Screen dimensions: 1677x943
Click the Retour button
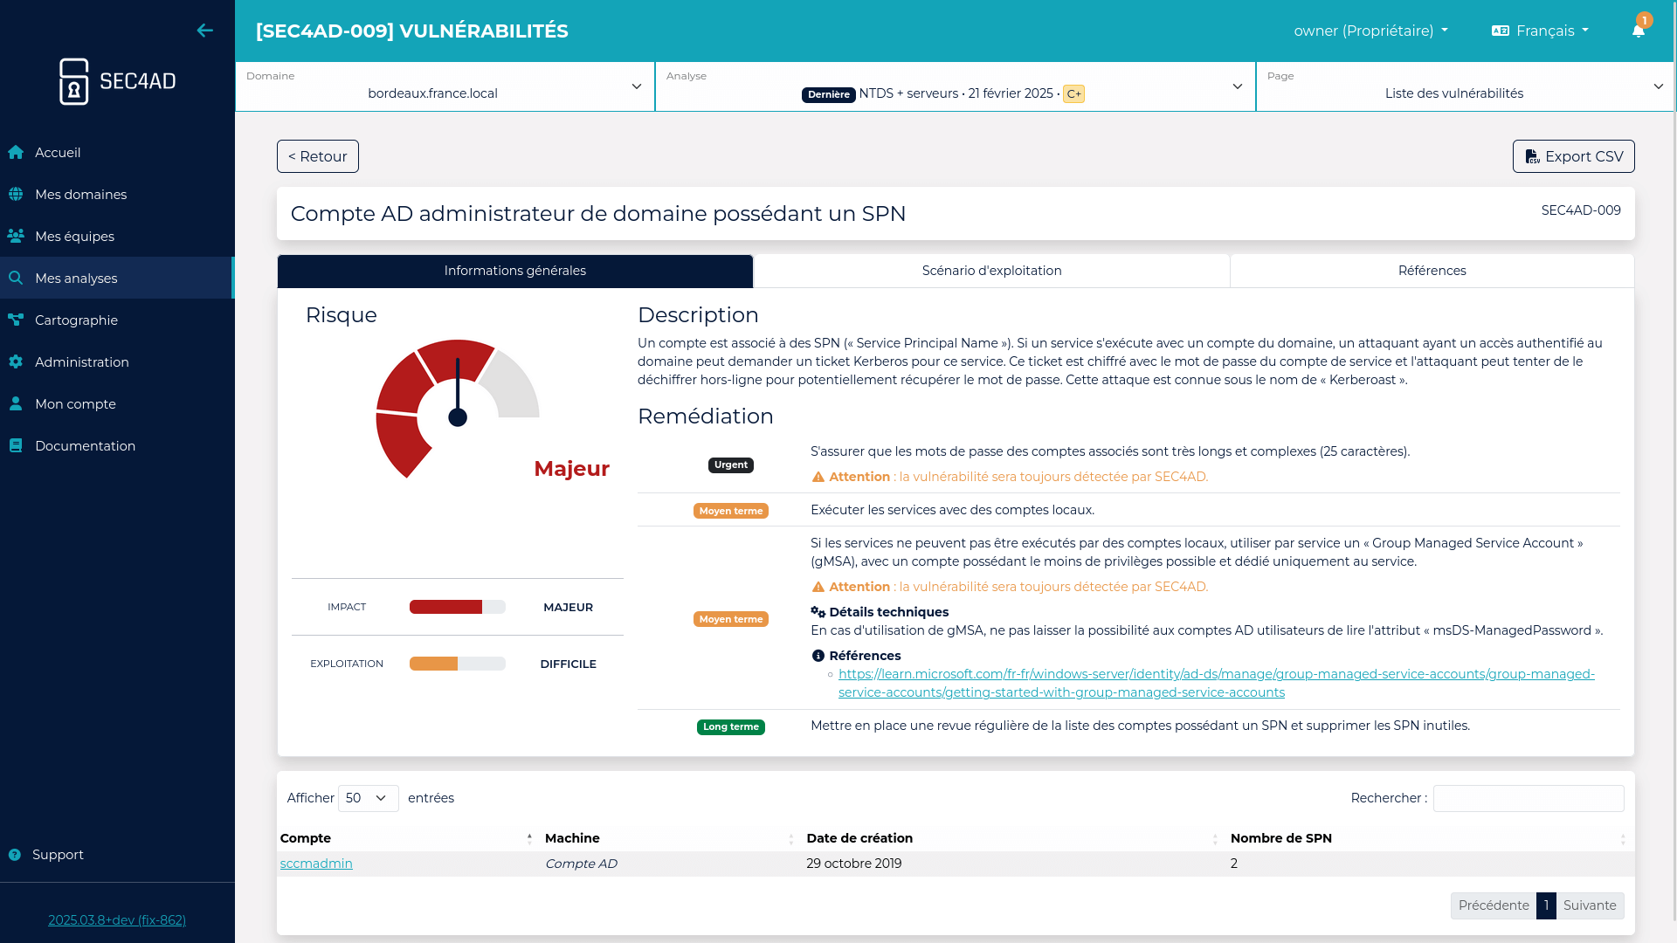tap(318, 156)
